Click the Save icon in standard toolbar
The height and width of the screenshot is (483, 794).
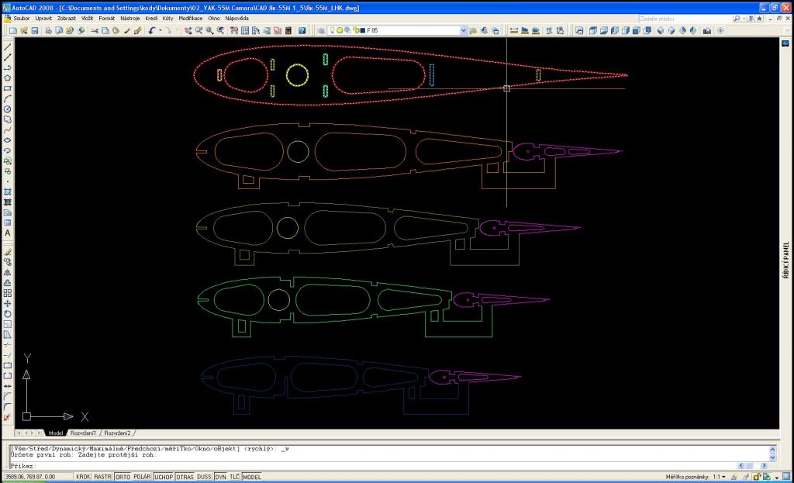[34, 31]
